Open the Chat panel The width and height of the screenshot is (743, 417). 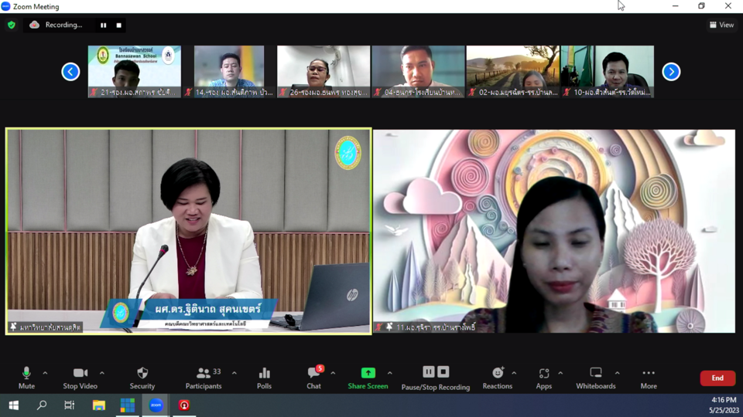pos(313,378)
